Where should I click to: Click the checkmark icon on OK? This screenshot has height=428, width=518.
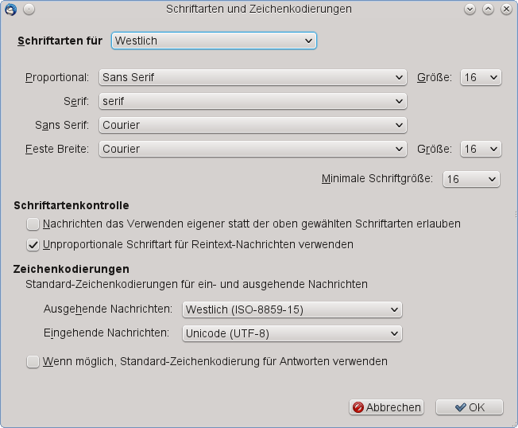460,407
